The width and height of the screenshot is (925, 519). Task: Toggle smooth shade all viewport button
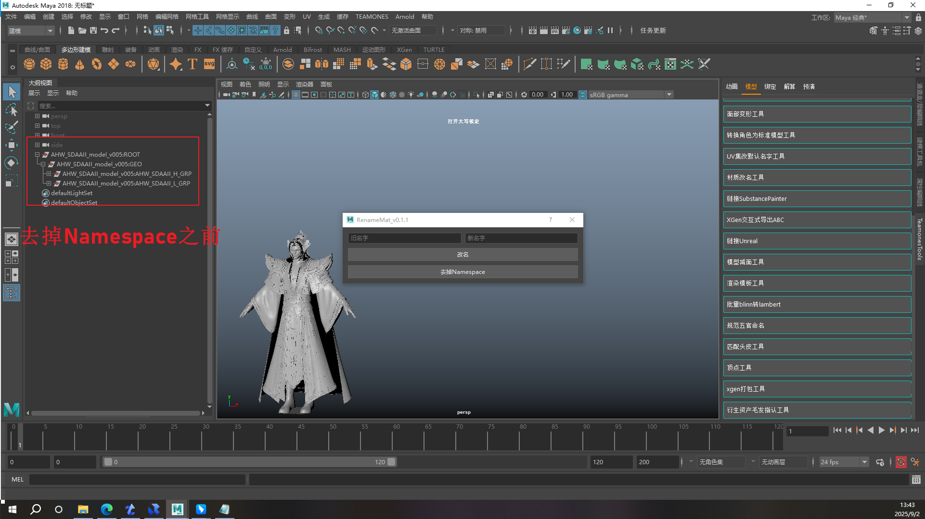(x=374, y=95)
